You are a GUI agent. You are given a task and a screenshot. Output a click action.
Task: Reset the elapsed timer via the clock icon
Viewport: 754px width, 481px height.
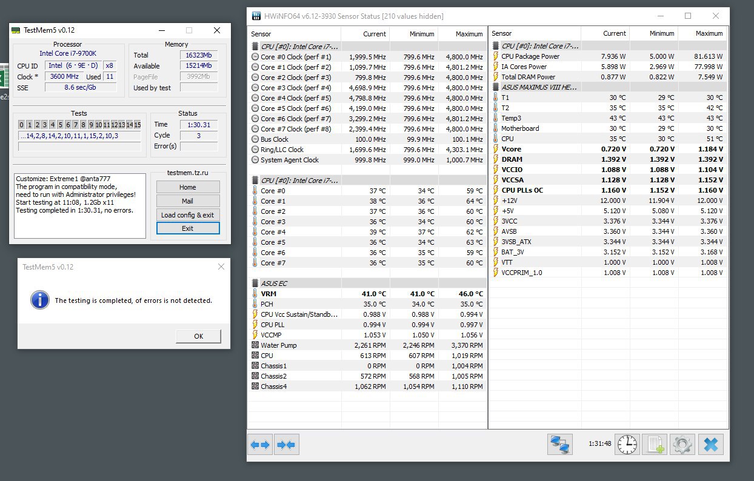pyautogui.click(x=627, y=445)
